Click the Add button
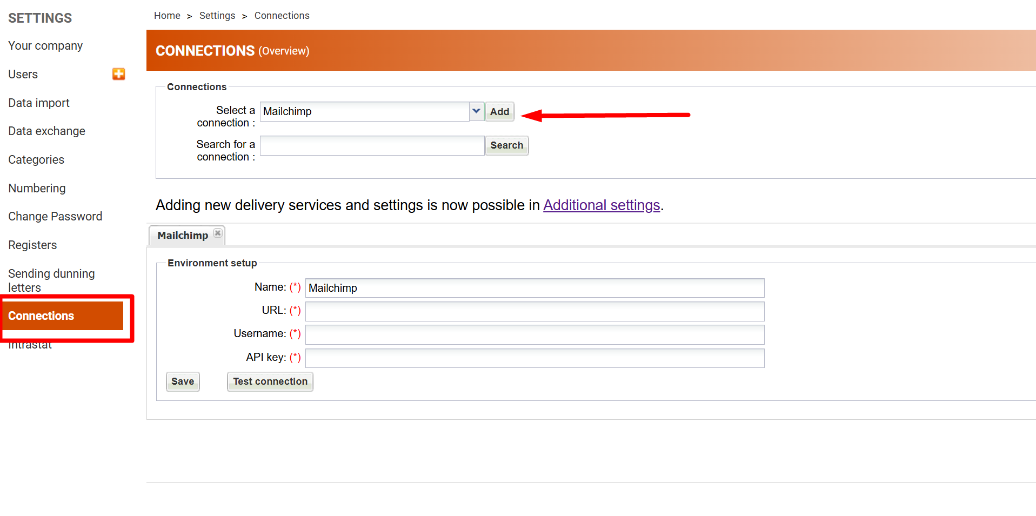The width and height of the screenshot is (1036, 516). tap(499, 112)
